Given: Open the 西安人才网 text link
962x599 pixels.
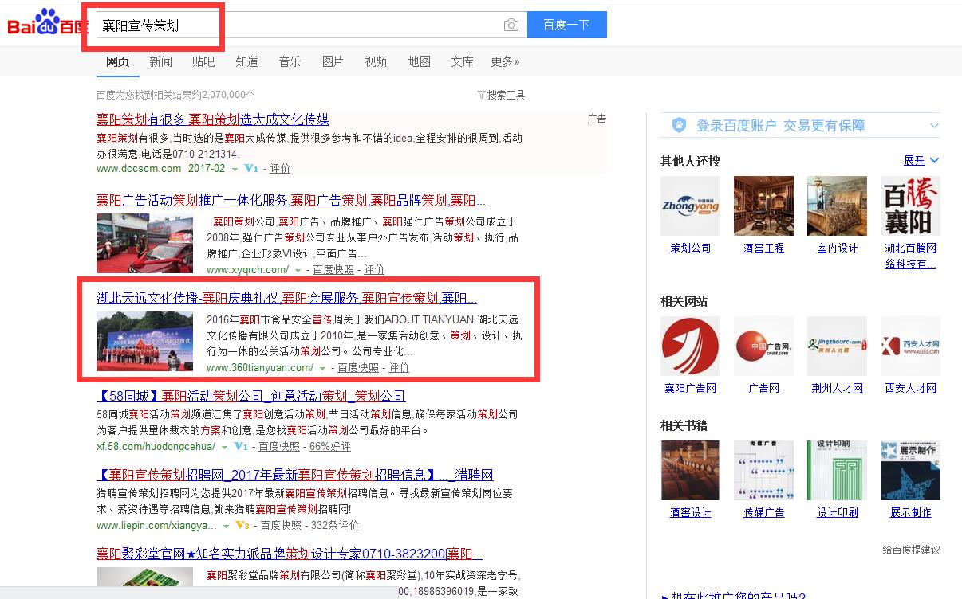Looking at the screenshot, I should tap(910, 388).
